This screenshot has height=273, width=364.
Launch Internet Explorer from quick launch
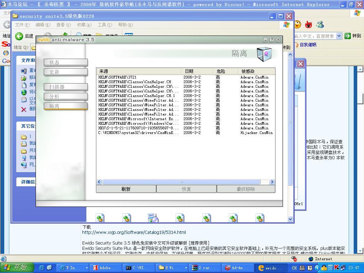42,268
